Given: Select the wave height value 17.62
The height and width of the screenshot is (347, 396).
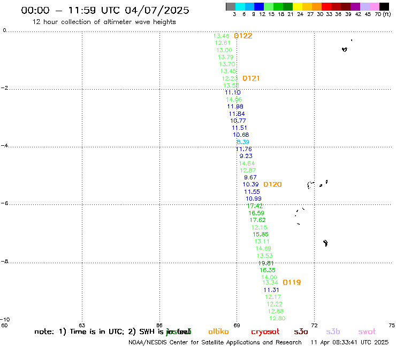Looking at the screenshot, I should coord(257,220).
